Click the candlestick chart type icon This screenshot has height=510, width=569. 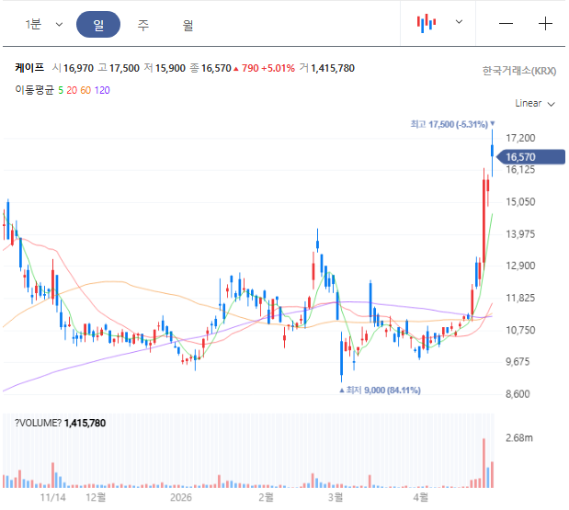point(427,23)
